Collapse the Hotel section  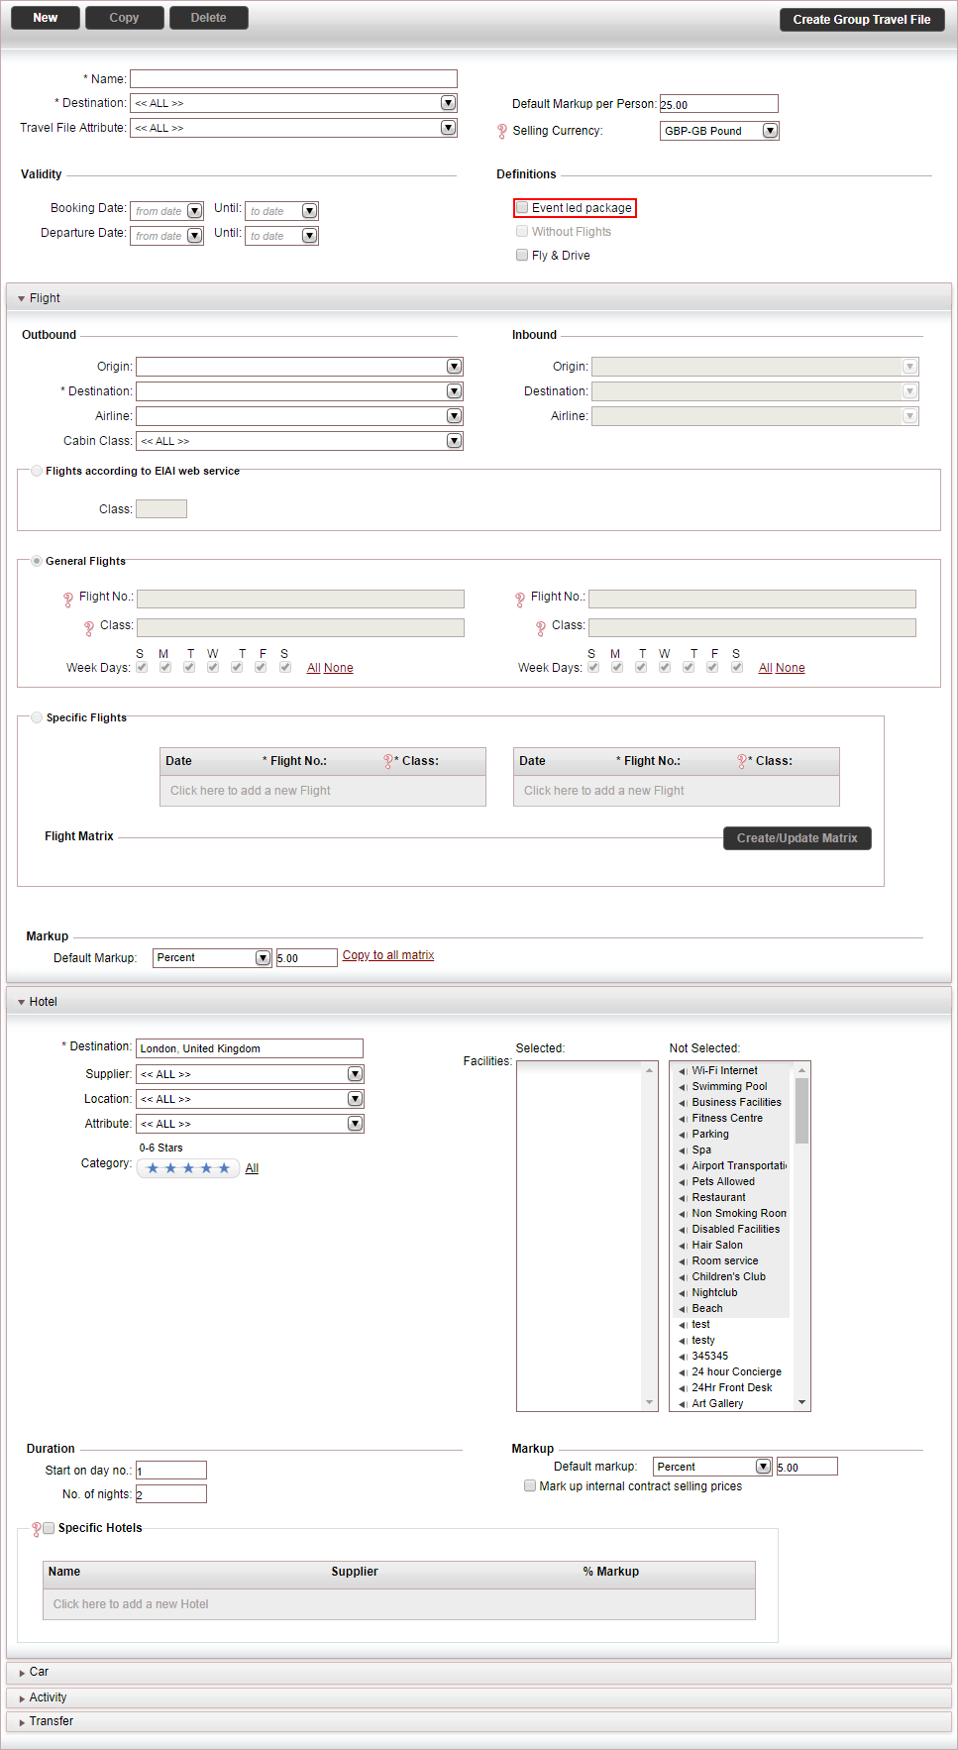22,1002
